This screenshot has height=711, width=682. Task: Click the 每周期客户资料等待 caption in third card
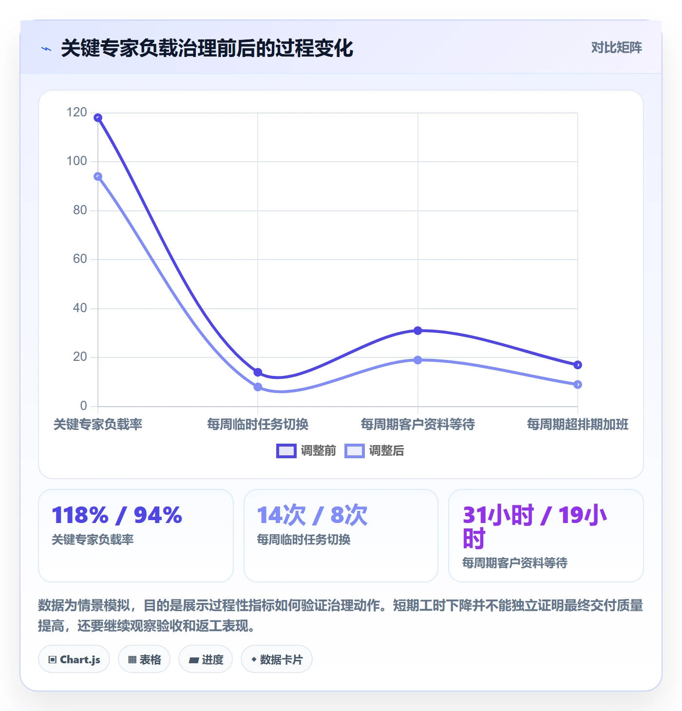point(515,563)
